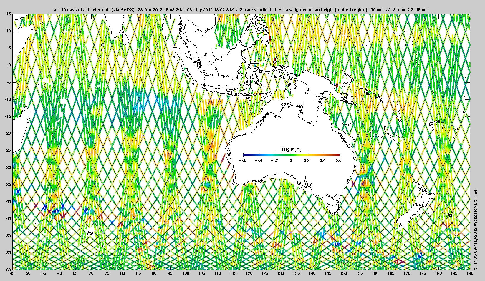Click the '110' longitude tick label
This screenshot has height=281, width=485.
pyautogui.click(x=217, y=273)
